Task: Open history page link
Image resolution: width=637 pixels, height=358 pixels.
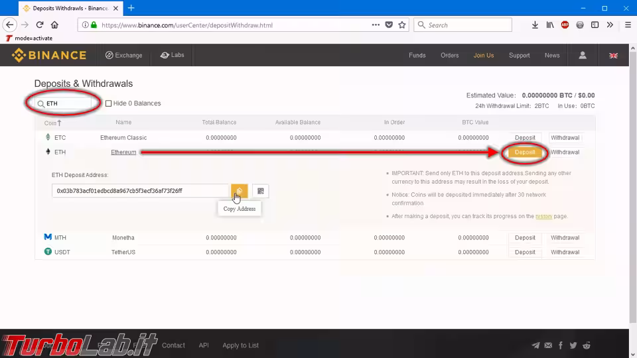Action: coord(543,216)
